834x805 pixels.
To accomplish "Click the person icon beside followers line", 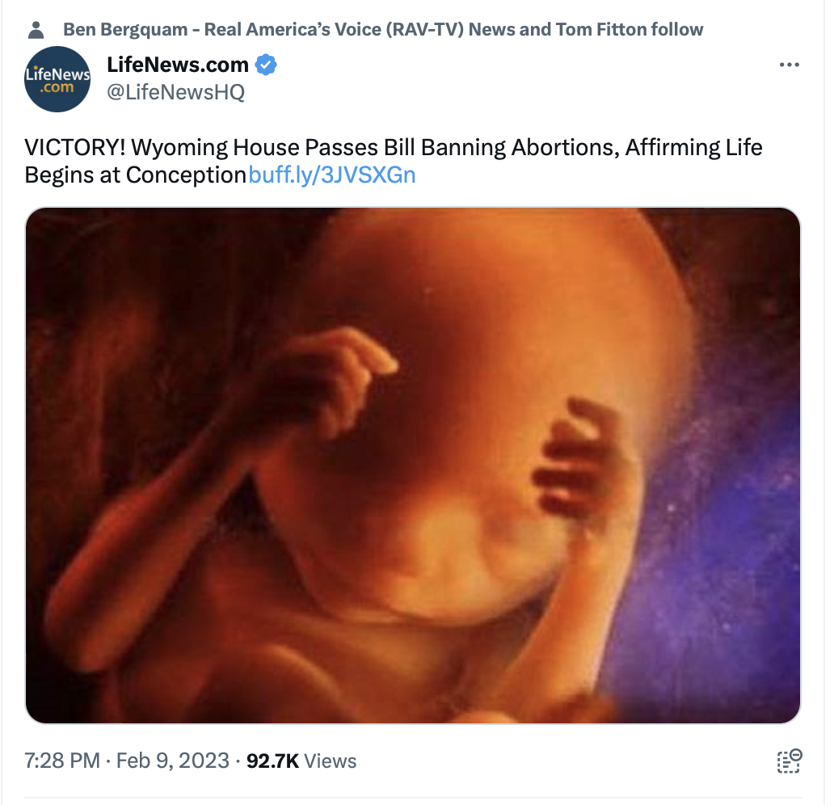I will (x=36, y=30).
